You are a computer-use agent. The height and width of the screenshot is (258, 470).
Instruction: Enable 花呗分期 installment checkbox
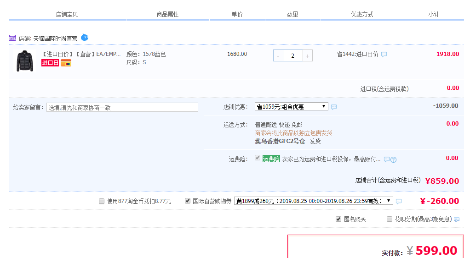pos(390,219)
